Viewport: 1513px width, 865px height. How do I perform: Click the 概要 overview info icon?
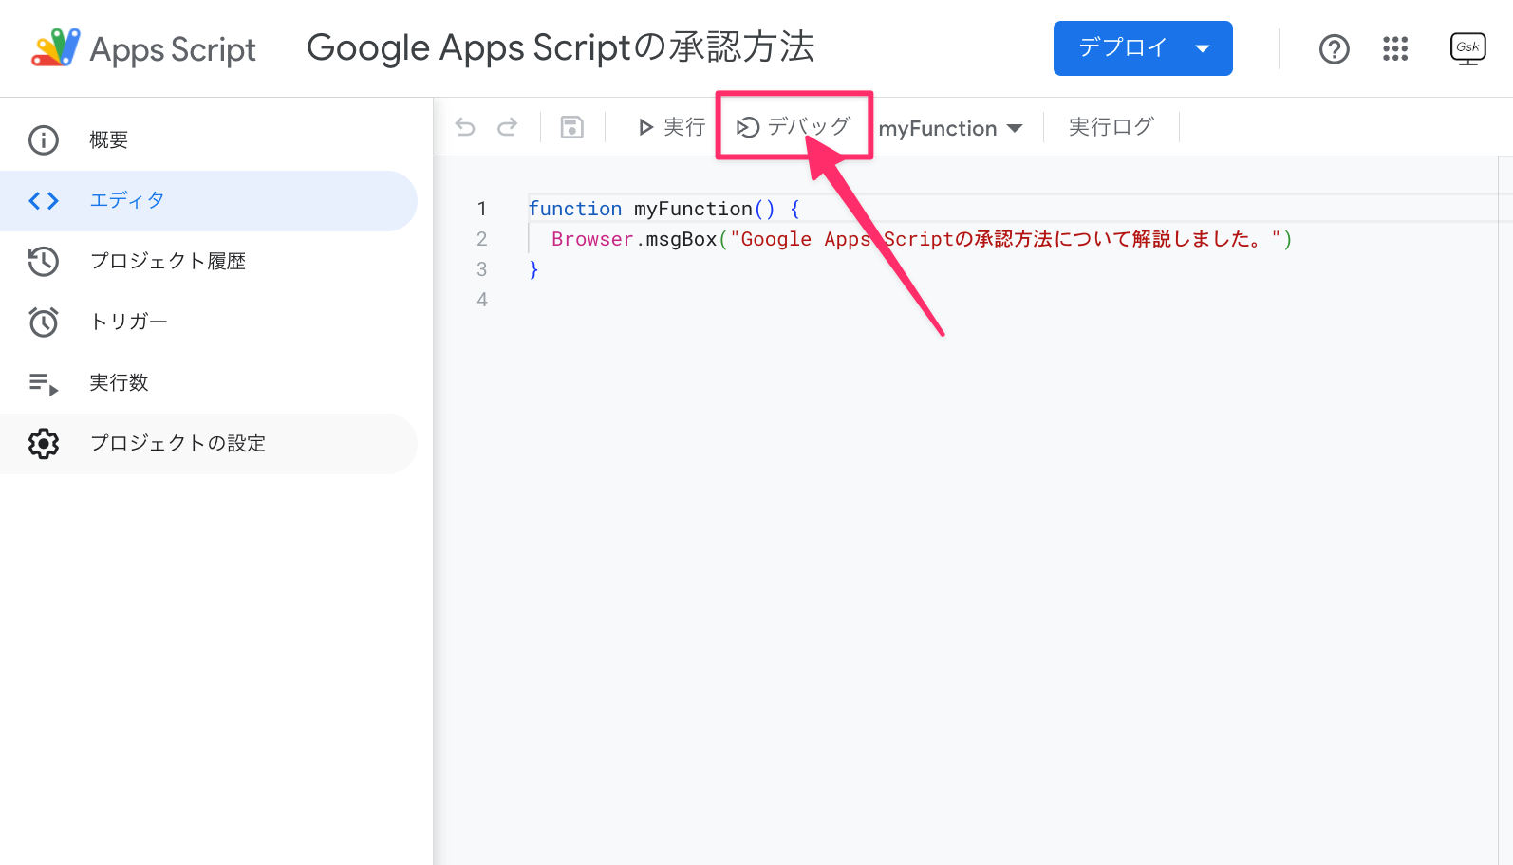point(44,139)
